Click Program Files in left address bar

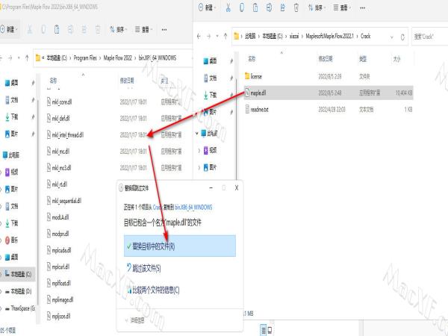pyautogui.click(x=85, y=58)
